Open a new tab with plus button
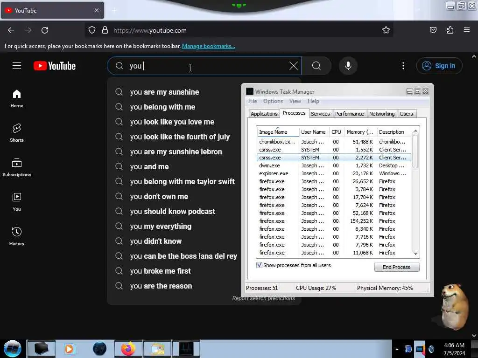Image resolution: width=478 pixels, height=358 pixels. [114, 11]
